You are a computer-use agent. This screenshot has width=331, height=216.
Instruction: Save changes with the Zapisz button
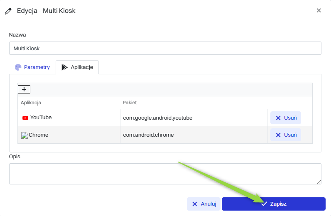click(x=273, y=204)
